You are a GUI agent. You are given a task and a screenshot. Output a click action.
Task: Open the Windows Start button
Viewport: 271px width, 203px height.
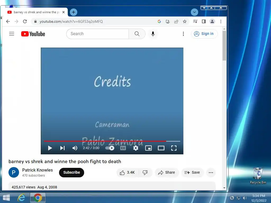point(6,198)
